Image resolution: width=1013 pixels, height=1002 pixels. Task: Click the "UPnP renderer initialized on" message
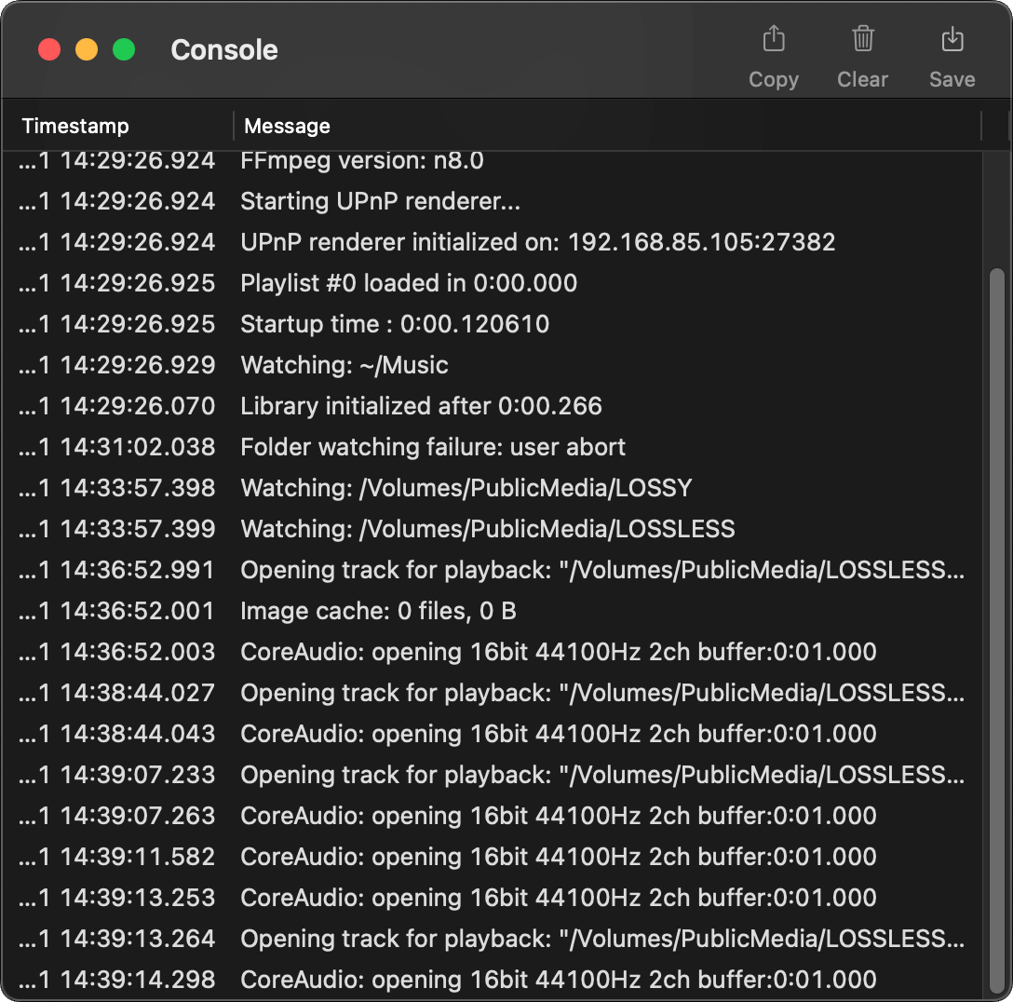point(537,243)
